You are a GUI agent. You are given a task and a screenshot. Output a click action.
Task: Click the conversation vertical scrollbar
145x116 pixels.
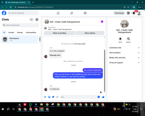click(104, 70)
